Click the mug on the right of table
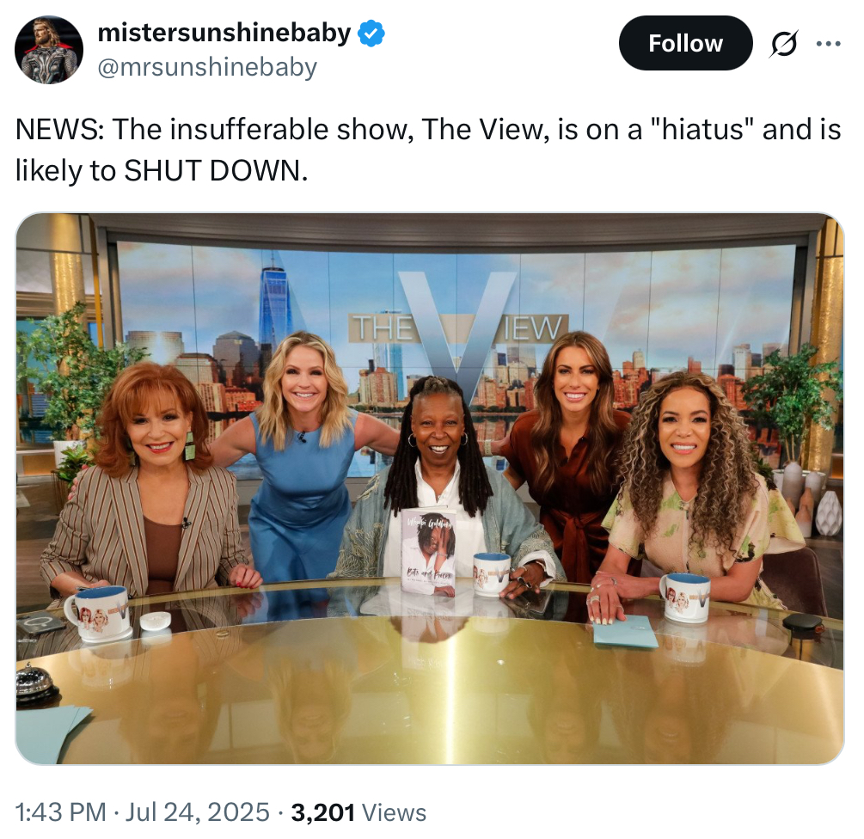 click(x=685, y=597)
